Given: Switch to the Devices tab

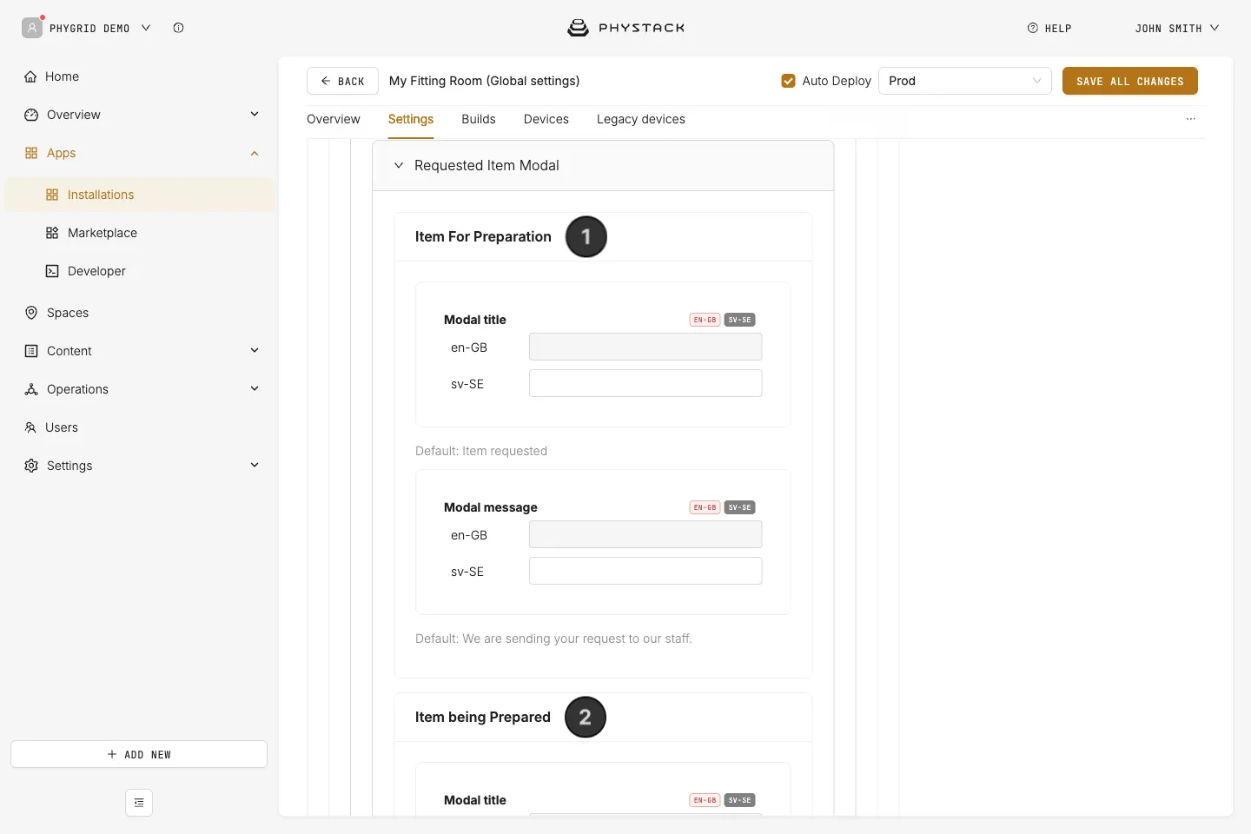Looking at the screenshot, I should (x=546, y=119).
